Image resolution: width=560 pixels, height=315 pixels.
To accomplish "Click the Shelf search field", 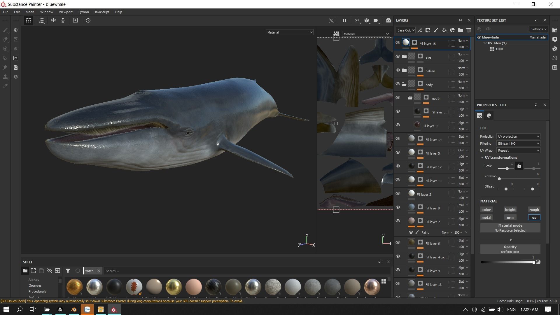I will pyautogui.click(x=247, y=271).
